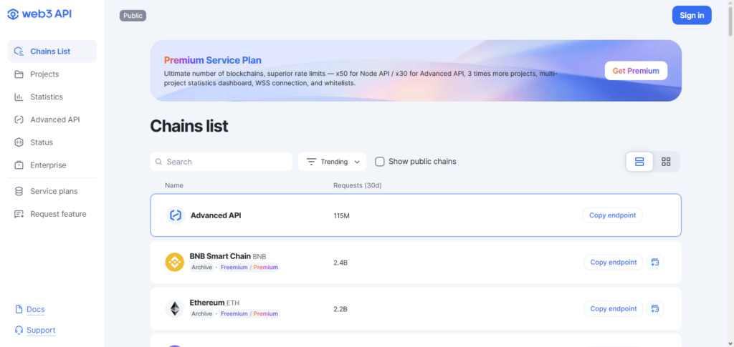Click the Get Premium button
Image resolution: width=734 pixels, height=347 pixels.
point(636,71)
